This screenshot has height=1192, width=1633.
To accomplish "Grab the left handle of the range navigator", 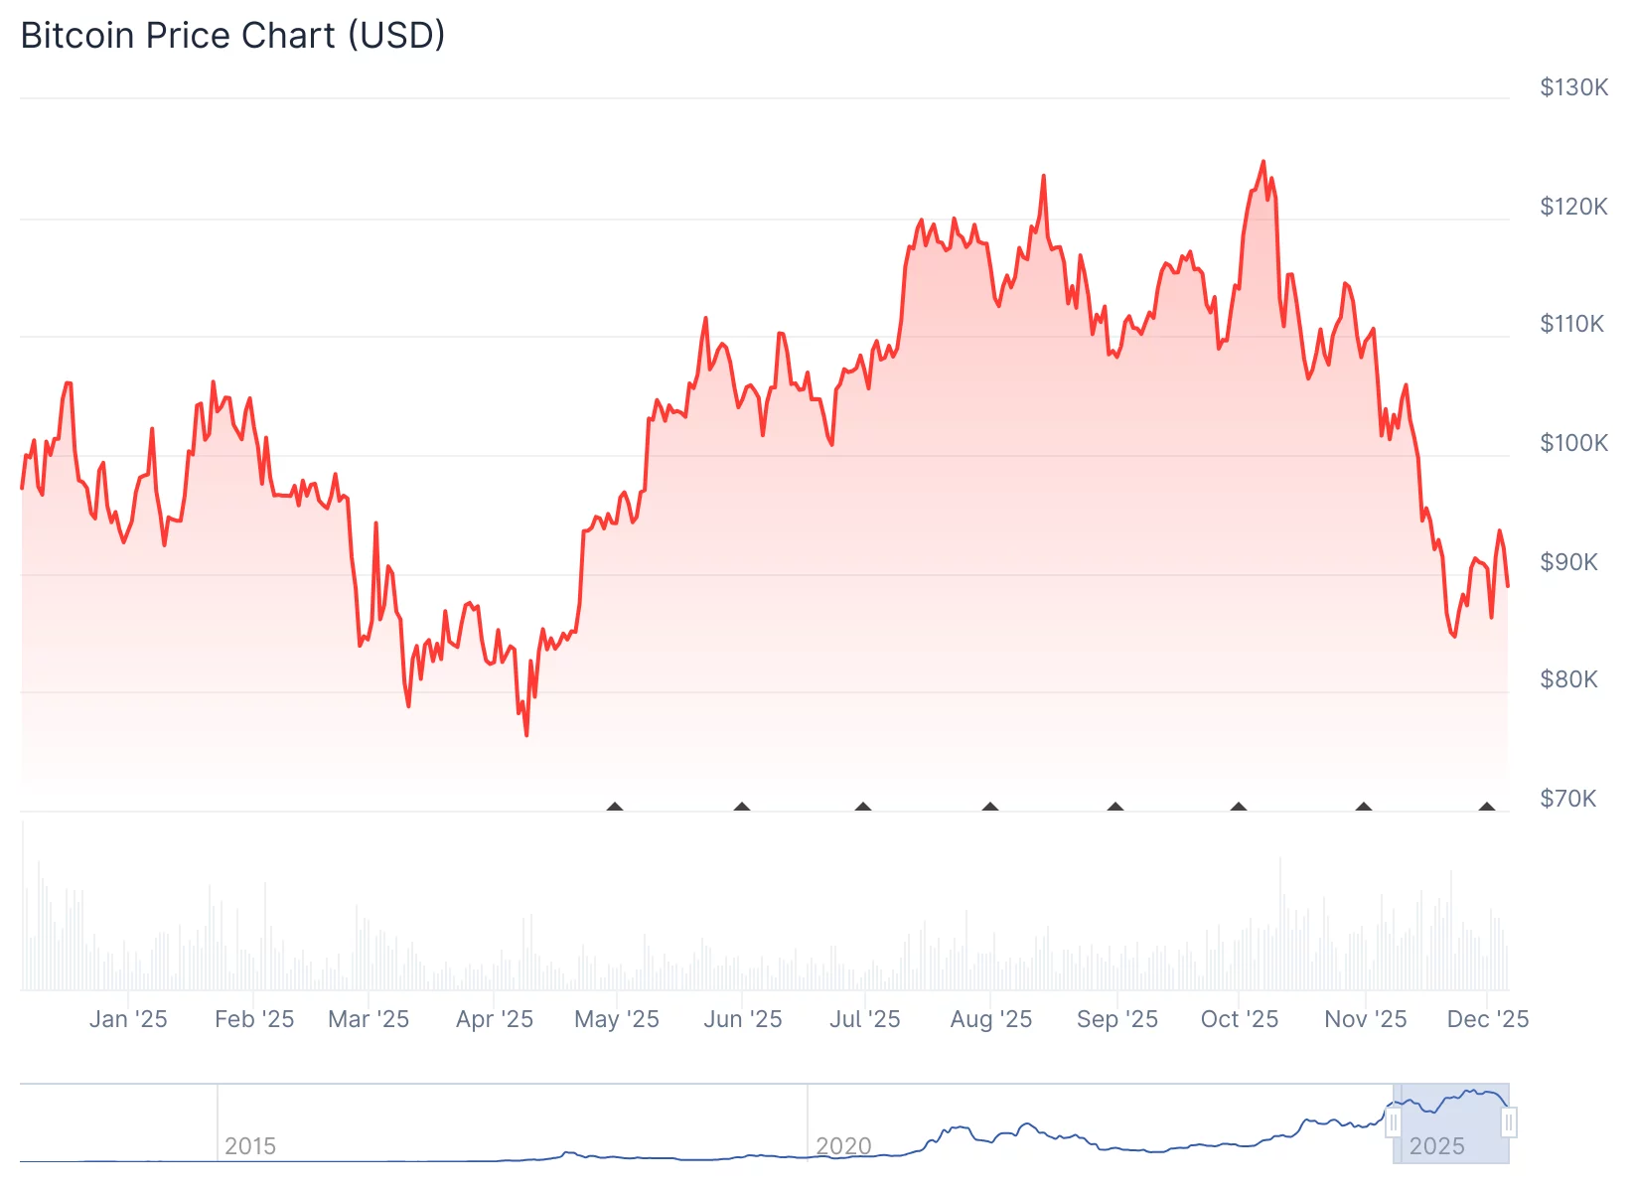I will 1393,1123.
